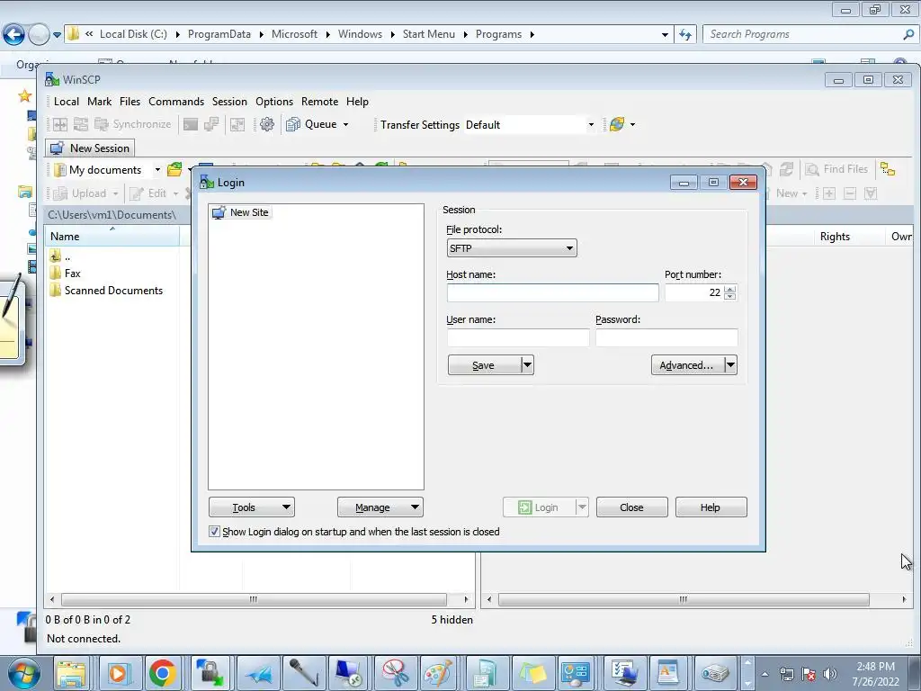Open the terminal console icon in WinSCP toolbar
The width and height of the screenshot is (921, 691).
click(x=191, y=124)
